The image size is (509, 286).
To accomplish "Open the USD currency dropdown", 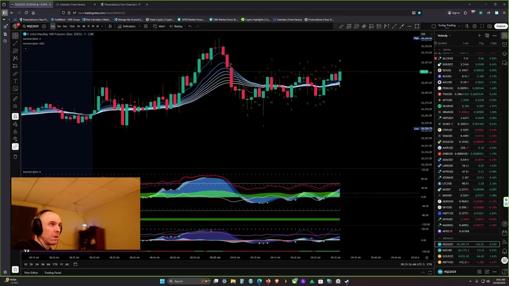I will coord(426,34).
